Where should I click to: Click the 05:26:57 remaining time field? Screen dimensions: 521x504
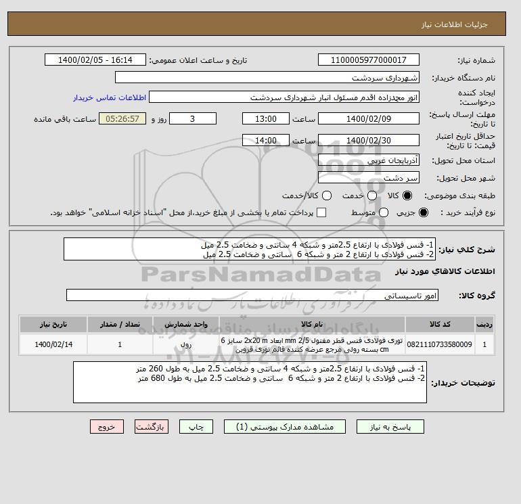pos(122,118)
